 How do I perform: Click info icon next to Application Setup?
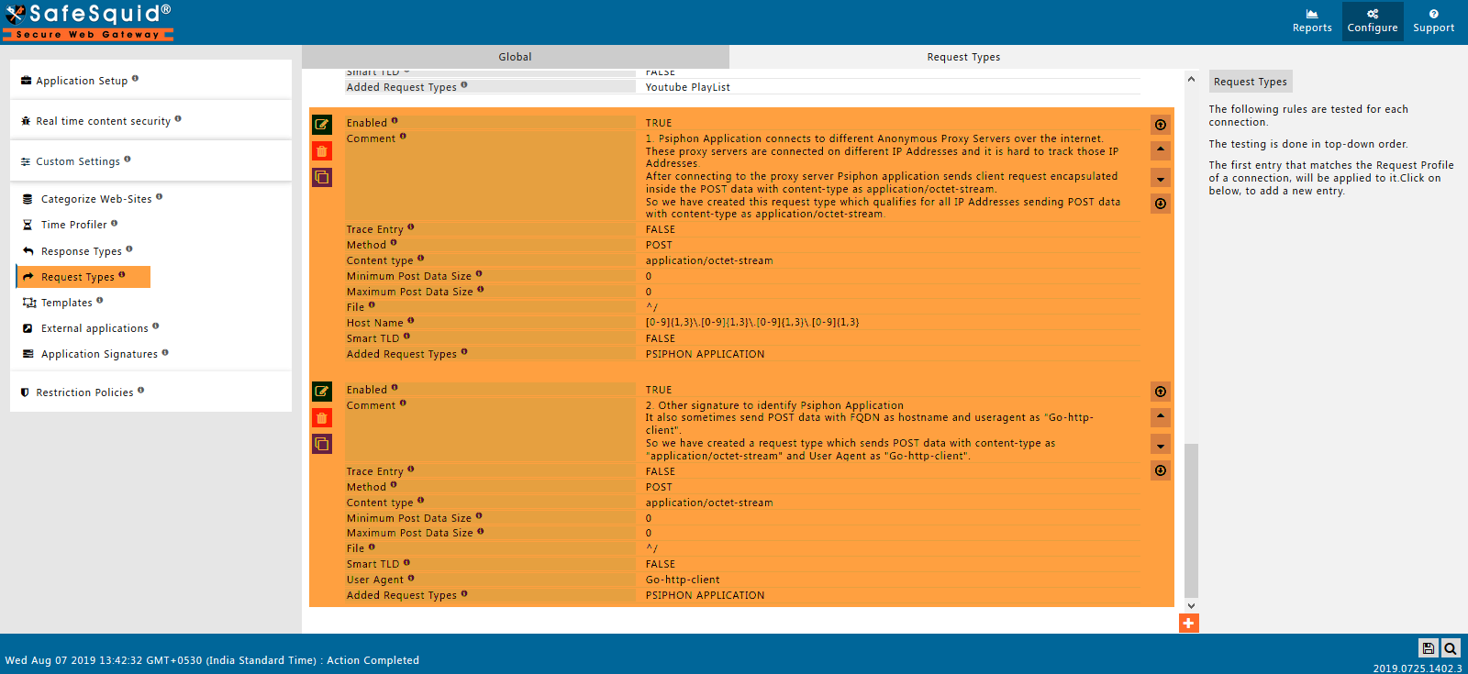coord(135,79)
